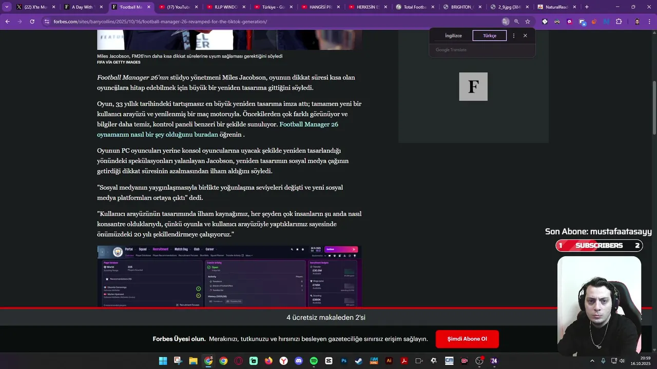The image size is (657, 369).
Task: Select İngilizce in translate popup
Action: (453, 36)
